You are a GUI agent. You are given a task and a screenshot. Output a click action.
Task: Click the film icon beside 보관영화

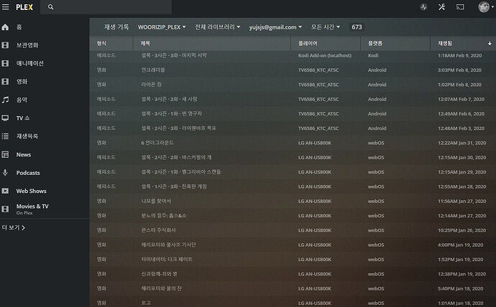click(5, 45)
